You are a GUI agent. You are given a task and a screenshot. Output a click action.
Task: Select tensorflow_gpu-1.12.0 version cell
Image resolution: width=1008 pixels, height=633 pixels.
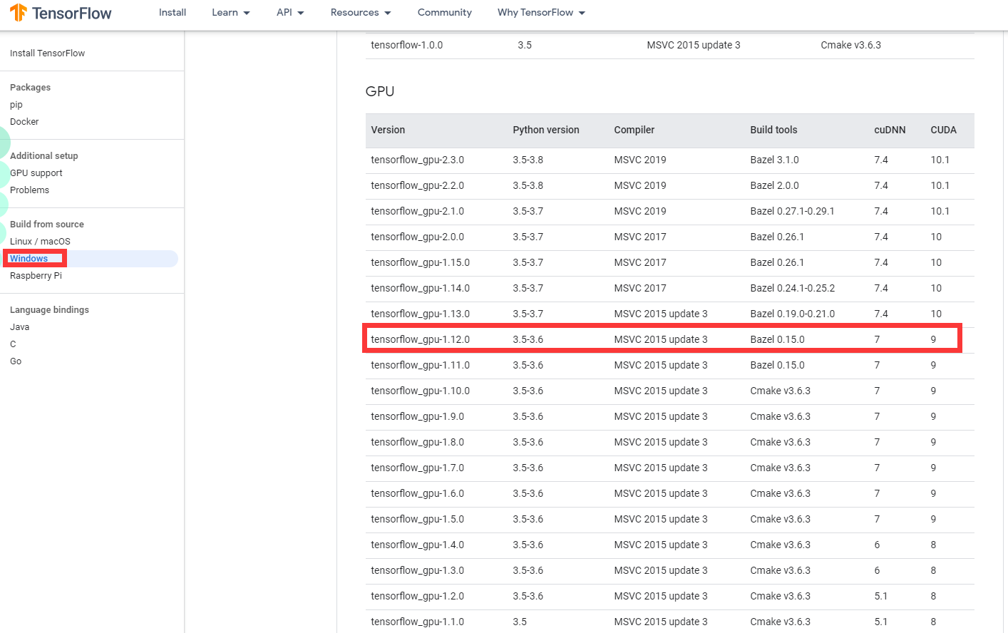[x=421, y=339]
